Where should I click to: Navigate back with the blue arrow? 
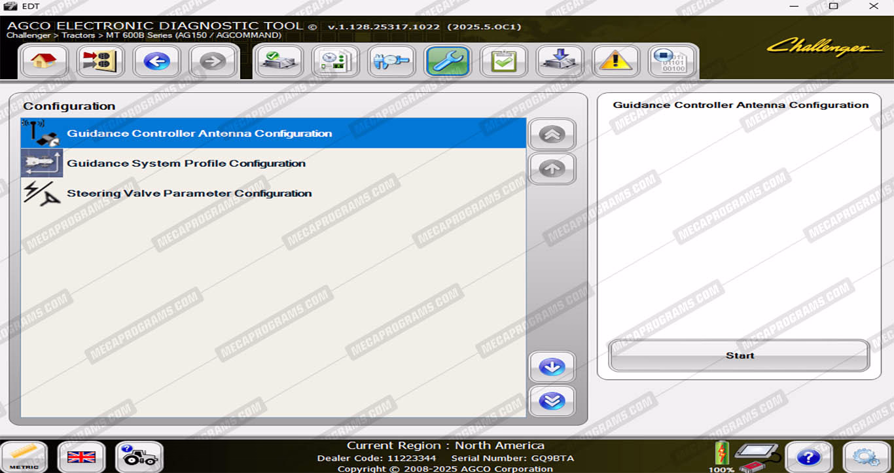[x=156, y=62]
